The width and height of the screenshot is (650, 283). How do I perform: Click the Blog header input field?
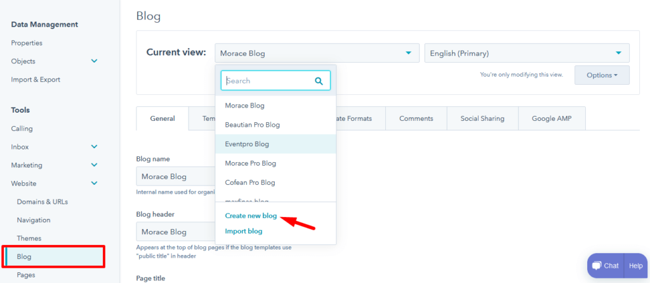pos(176,232)
